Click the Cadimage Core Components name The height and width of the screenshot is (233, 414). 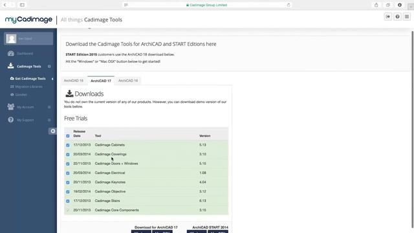coord(116,210)
